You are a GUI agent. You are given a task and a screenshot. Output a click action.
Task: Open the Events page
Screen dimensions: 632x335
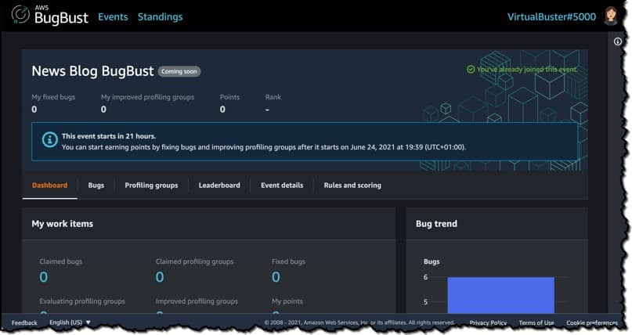pyautogui.click(x=113, y=16)
